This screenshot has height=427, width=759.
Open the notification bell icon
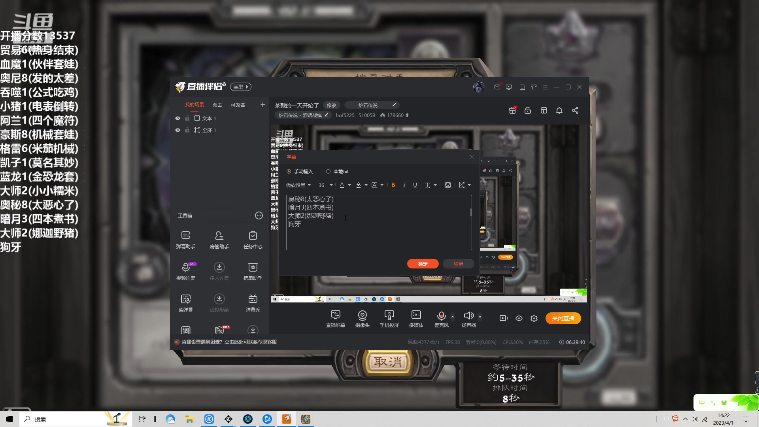tap(559, 110)
